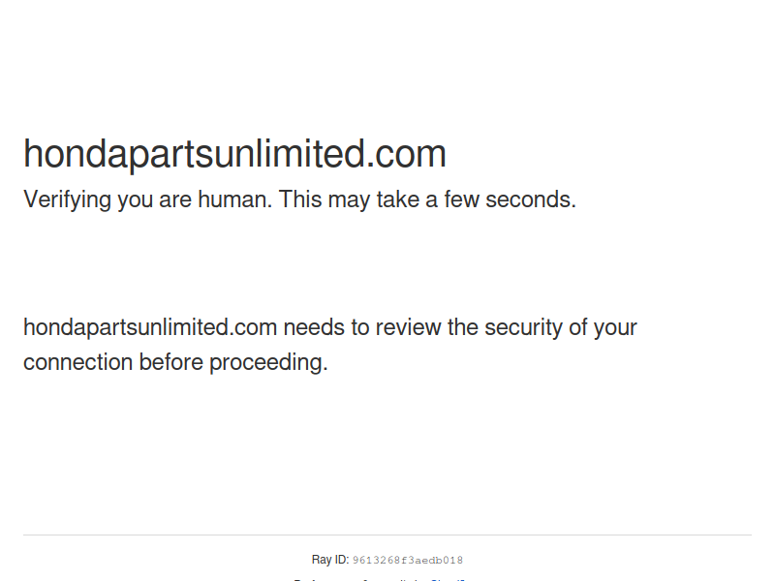This screenshot has height=581, width=775.
Task: Click the word "seconds." in the subtitle
Action: (x=531, y=199)
